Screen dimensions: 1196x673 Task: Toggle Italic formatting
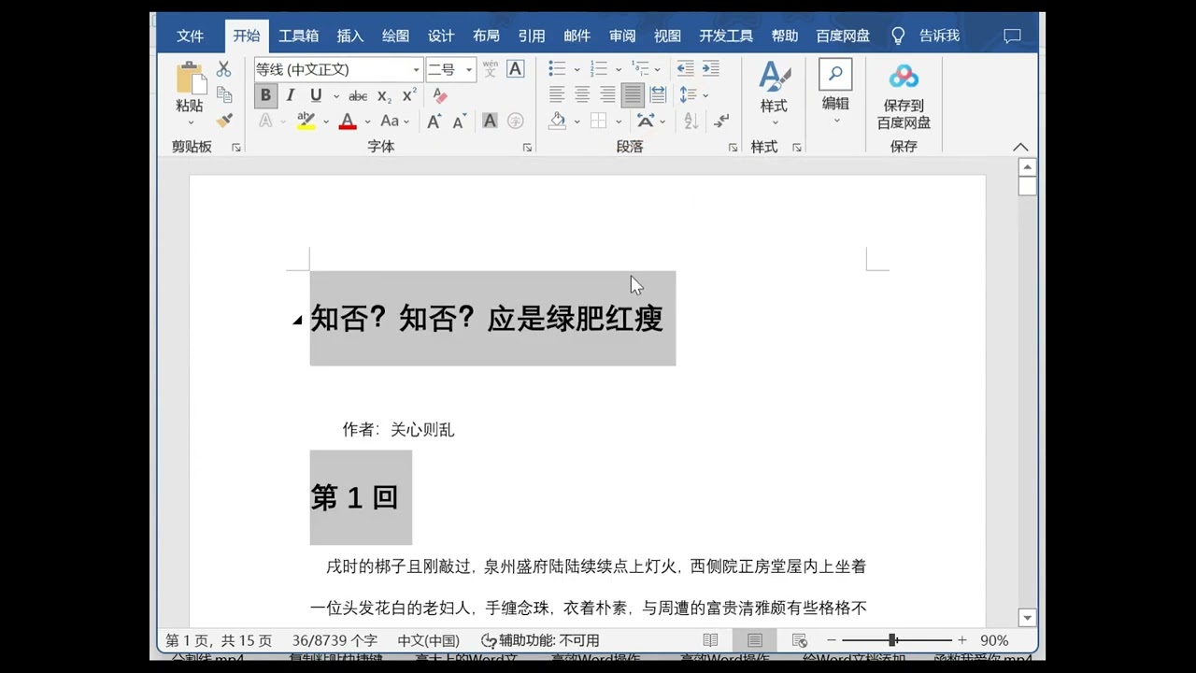tap(291, 95)
